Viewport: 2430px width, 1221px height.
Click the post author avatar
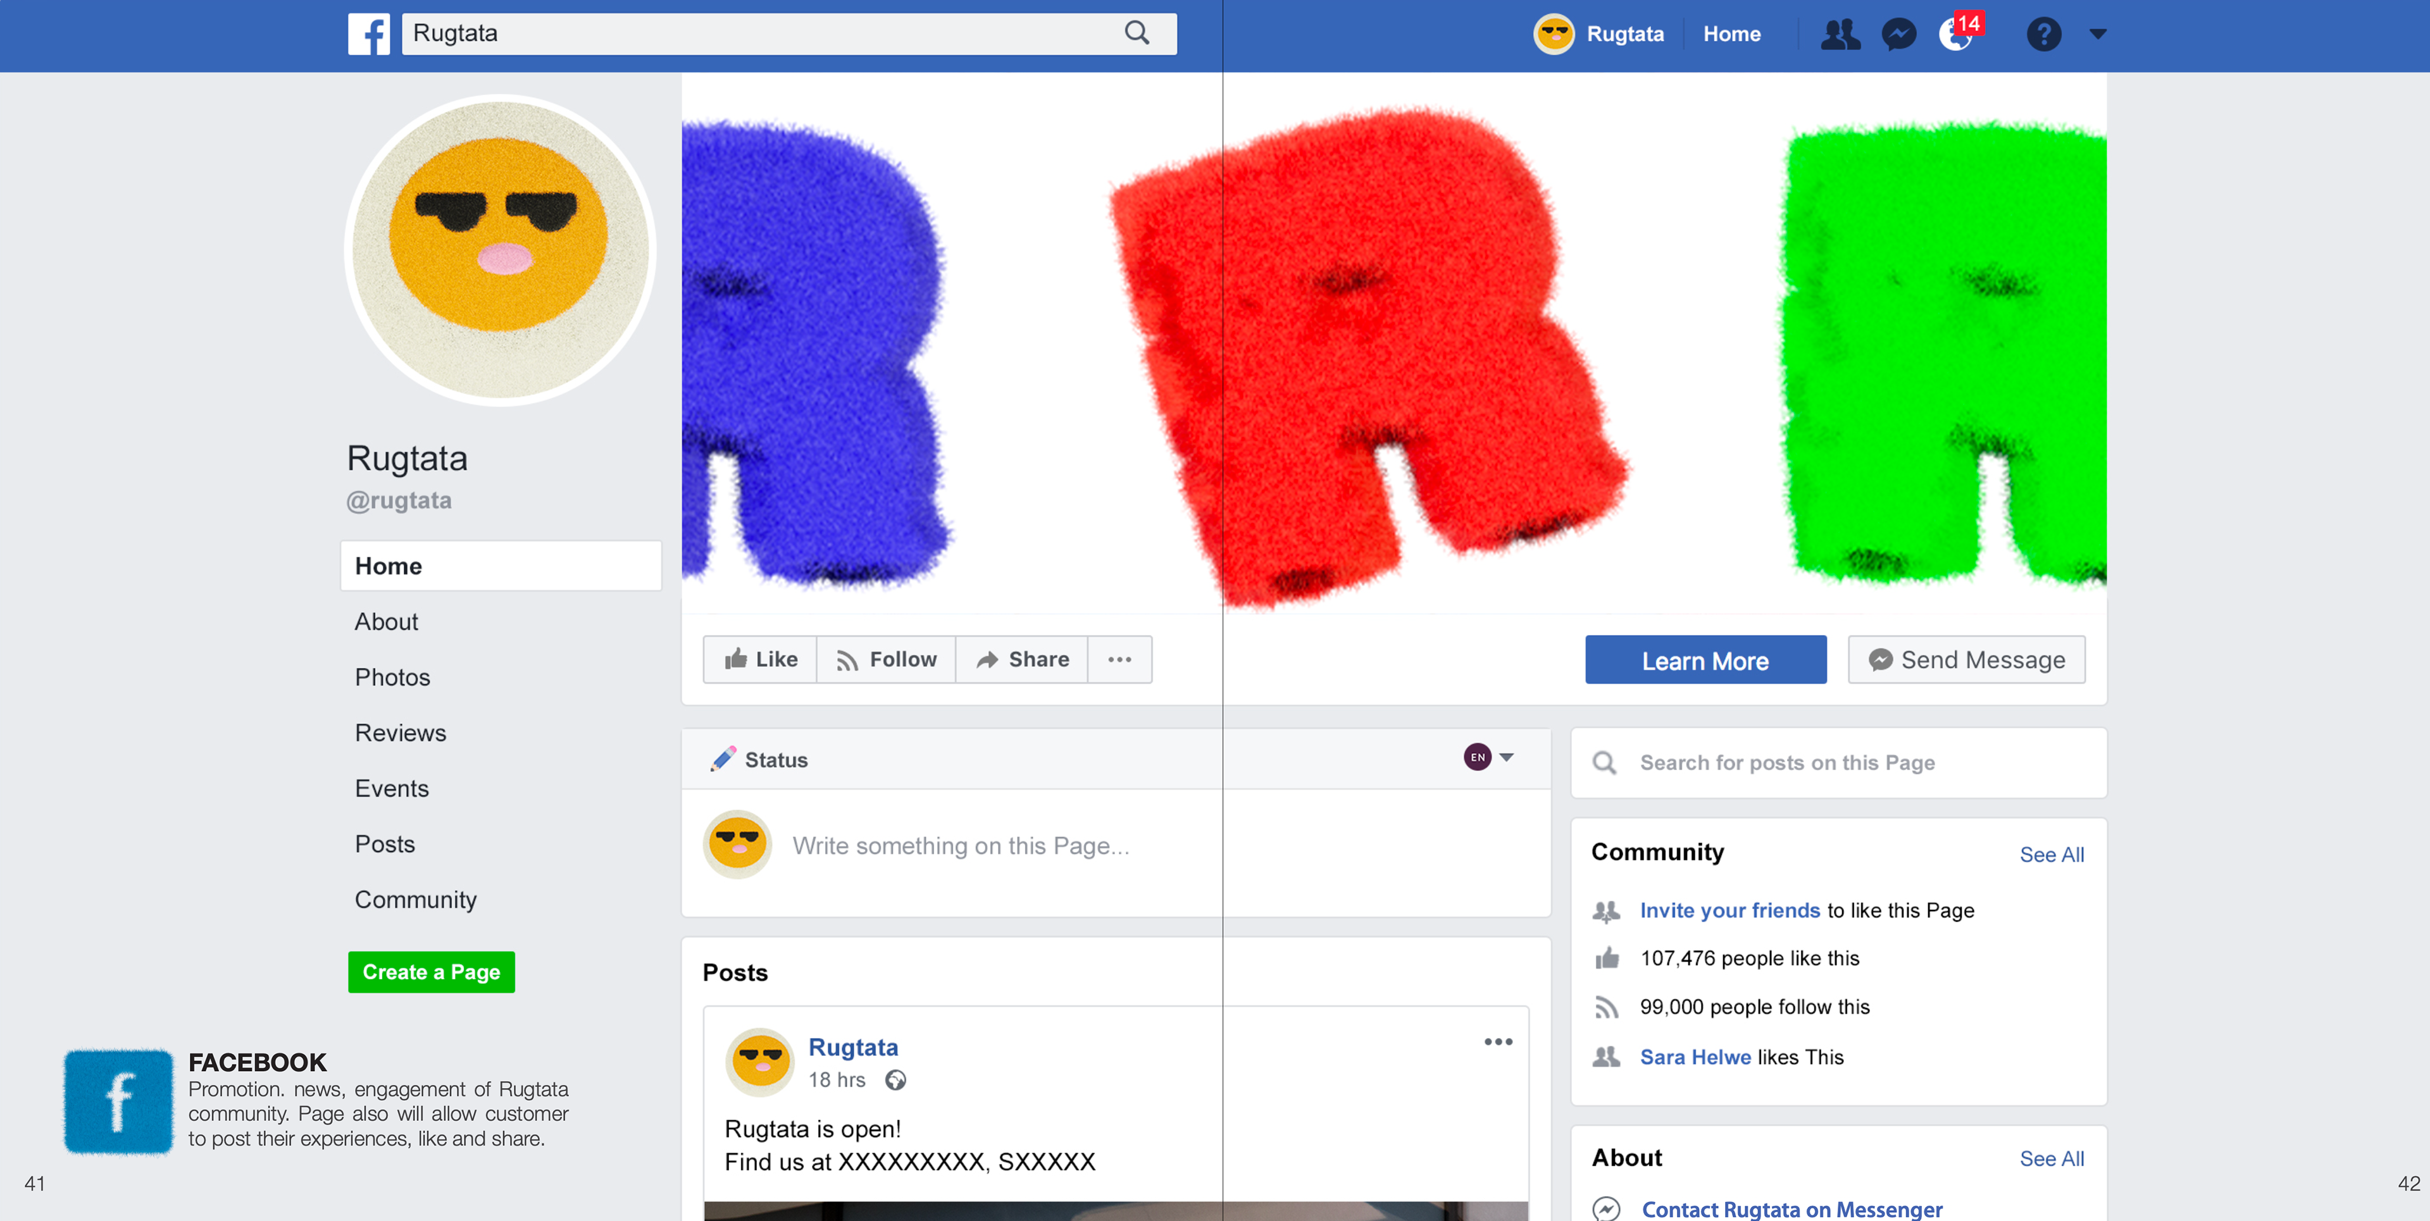(x=759, y=1062)
